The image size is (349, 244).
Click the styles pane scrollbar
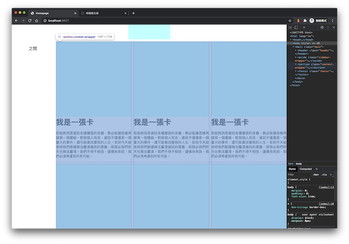pos(335,186)
